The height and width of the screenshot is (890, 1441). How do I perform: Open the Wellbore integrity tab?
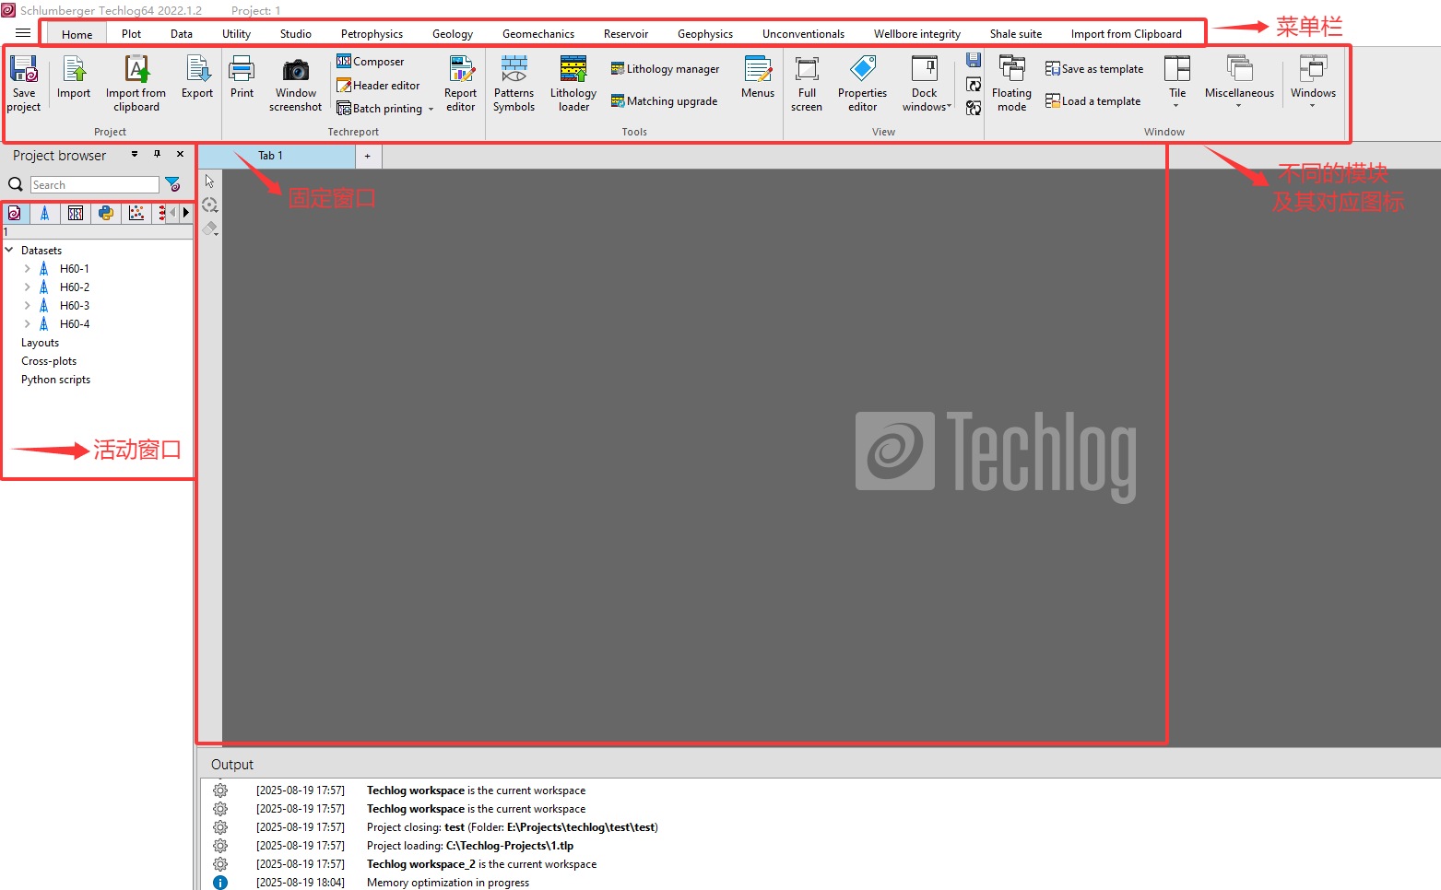pyautogui.click(x=917, y=34)
